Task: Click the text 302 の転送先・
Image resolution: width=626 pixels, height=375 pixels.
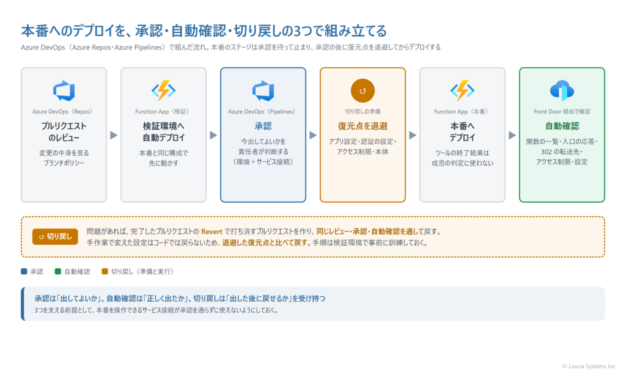Action: point(562,151)
